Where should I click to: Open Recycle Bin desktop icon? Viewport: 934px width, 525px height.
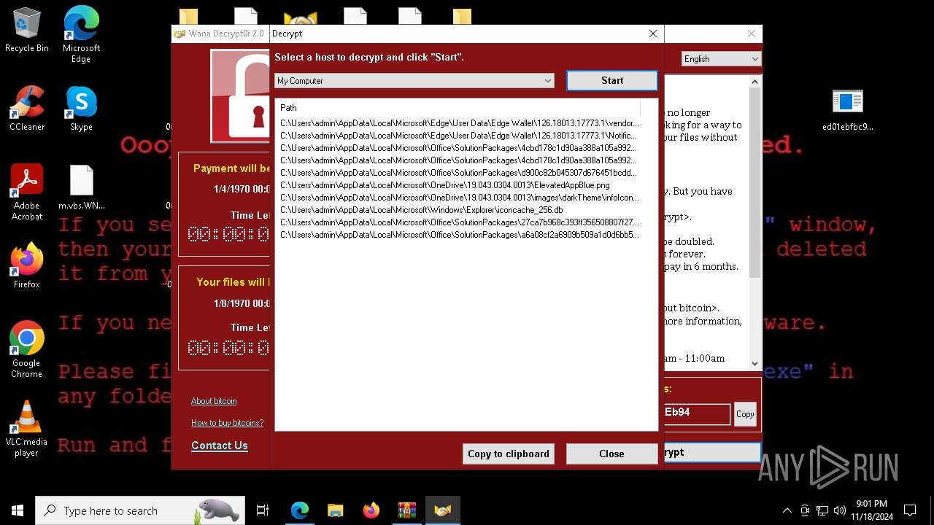tap(27, 30)
